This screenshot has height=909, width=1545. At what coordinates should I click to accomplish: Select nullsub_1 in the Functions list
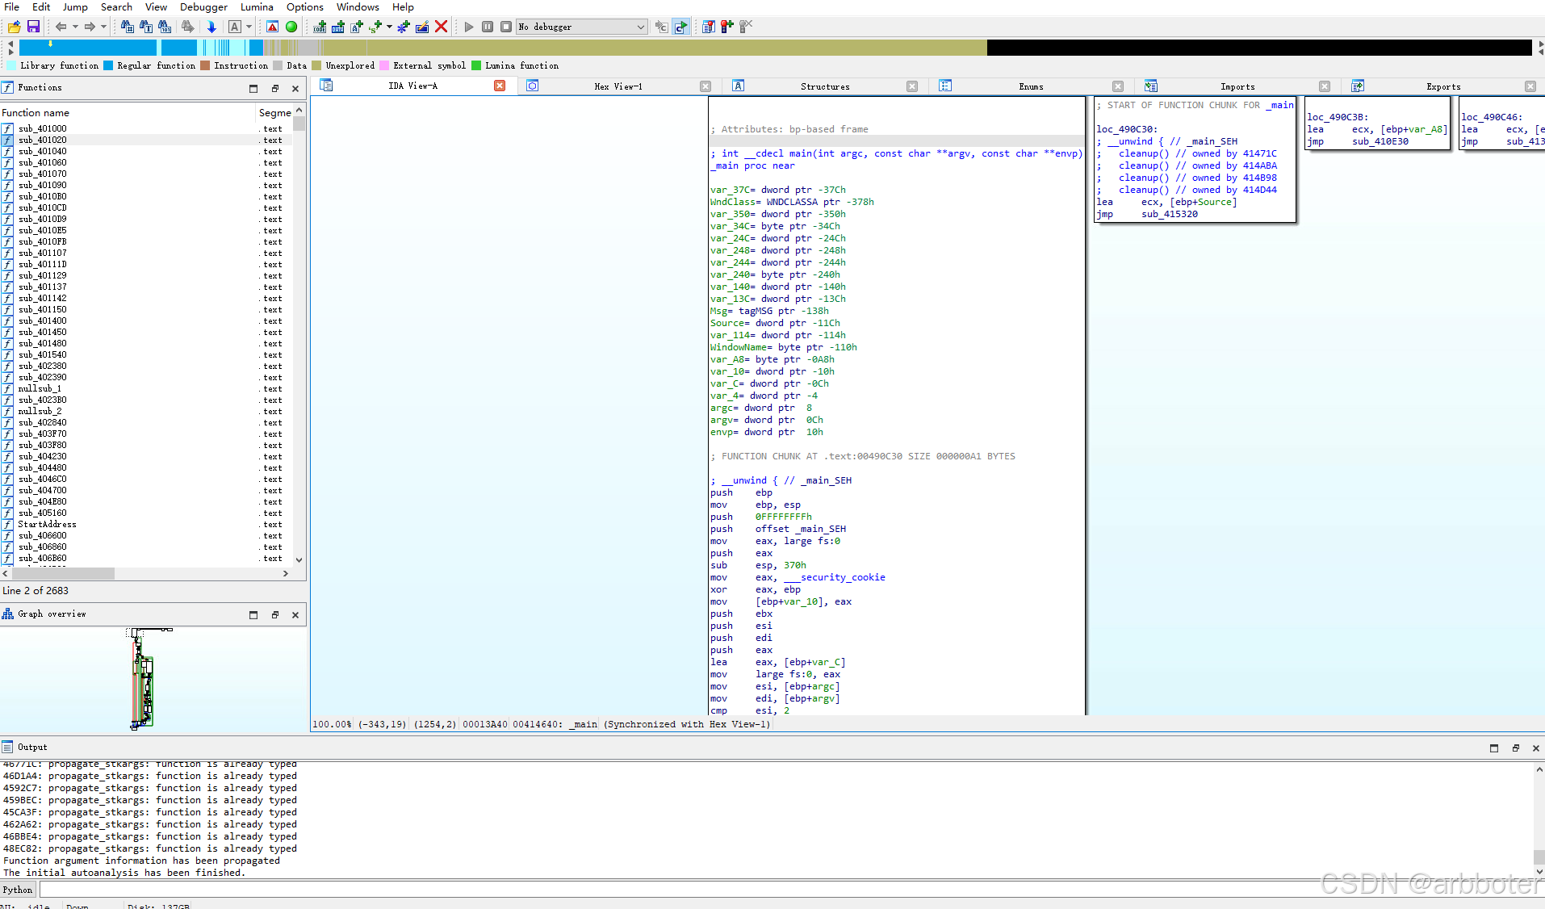coord(145,388)
